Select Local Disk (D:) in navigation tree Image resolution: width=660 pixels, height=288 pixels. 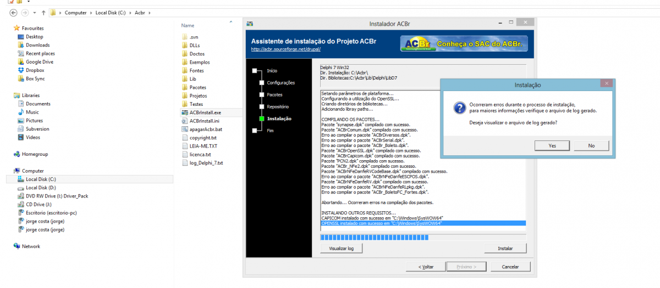[x=41, y=188]
